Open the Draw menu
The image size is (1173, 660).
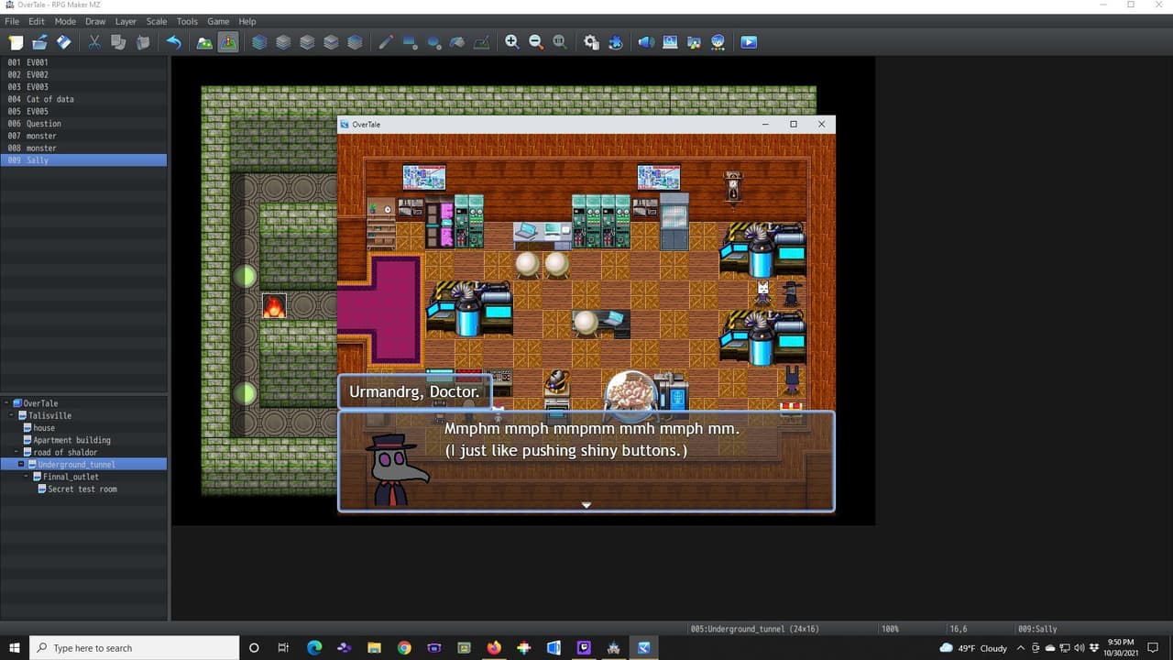tap(95, 21)
